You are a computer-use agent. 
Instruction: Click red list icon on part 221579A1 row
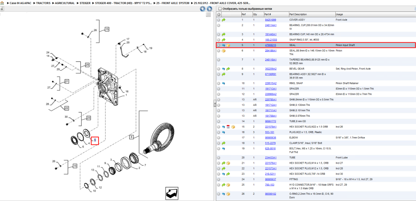pyautogui.click(x=228, y=127)
